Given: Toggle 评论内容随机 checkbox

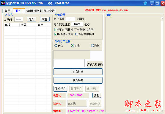Looking at the screenshot, I should click(x=56, y=30).
